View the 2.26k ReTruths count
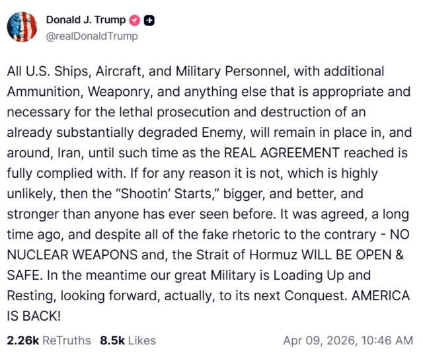The image size is (423, 355). 22,340
